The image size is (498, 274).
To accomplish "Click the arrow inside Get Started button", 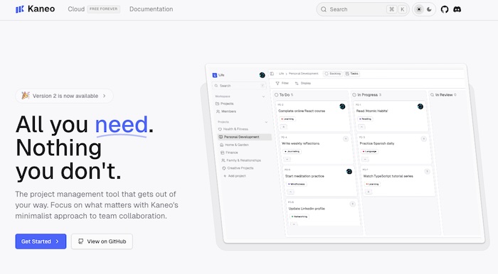I will pos(57,241).
